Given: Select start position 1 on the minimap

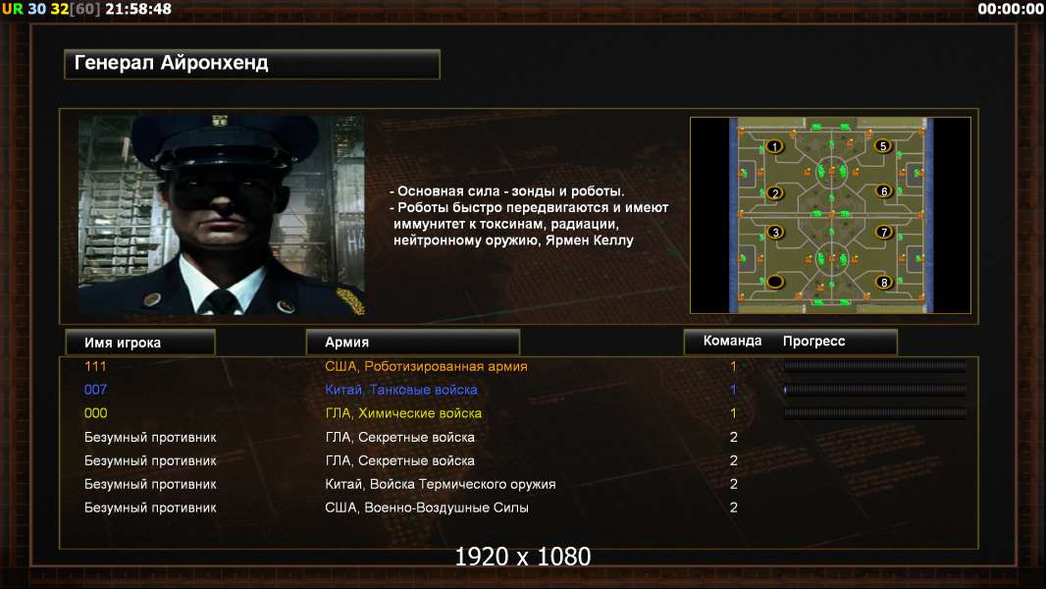Looking at the screenshot, I should click(774, 146).
